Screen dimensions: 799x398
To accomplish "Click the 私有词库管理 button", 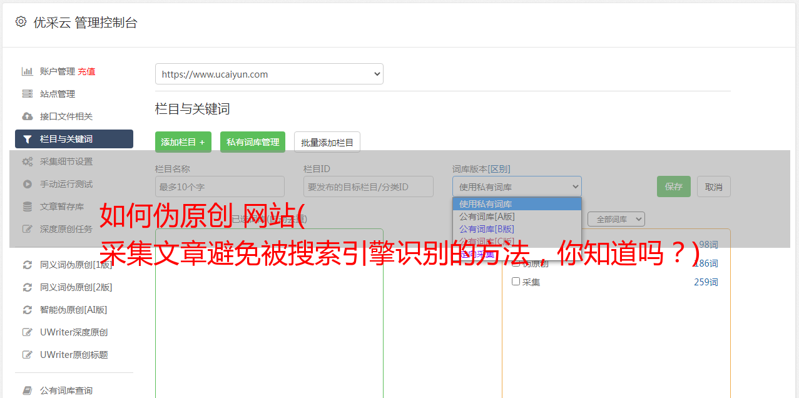I will pyautogui.click(x=253, y=142).
